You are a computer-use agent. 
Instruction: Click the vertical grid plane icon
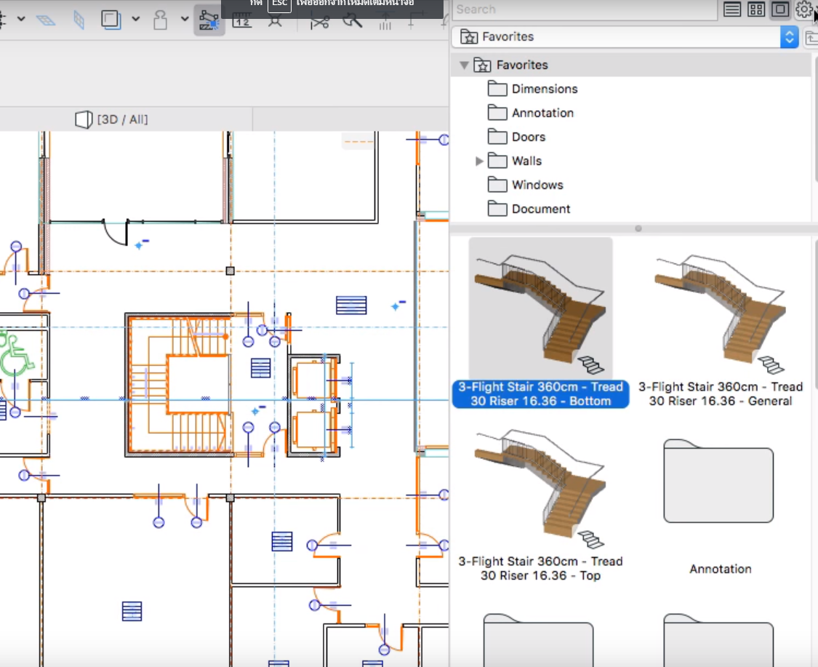click(x=79, y=20)
